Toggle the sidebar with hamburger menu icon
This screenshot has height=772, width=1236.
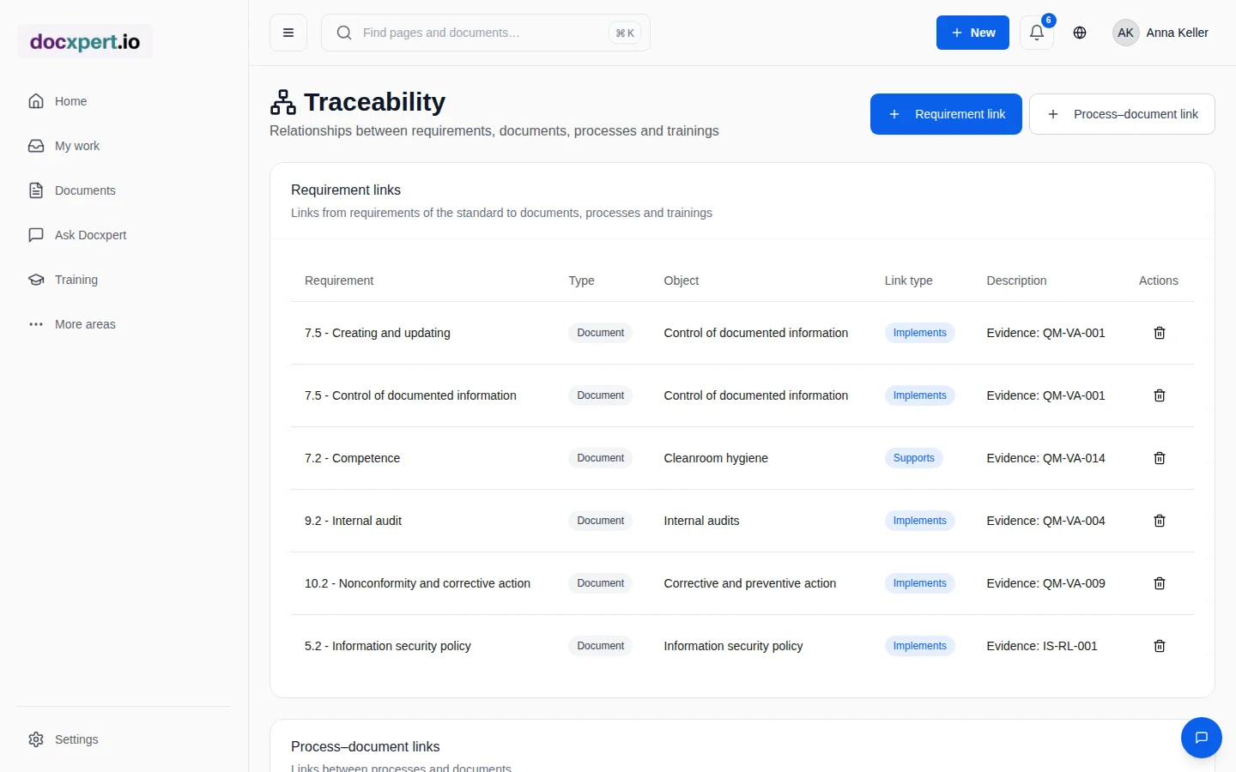click(x=288, y=33)
